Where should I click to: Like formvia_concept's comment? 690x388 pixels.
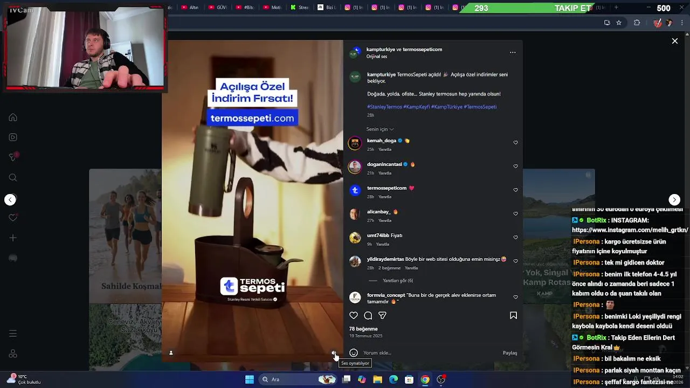pos(515,297)
